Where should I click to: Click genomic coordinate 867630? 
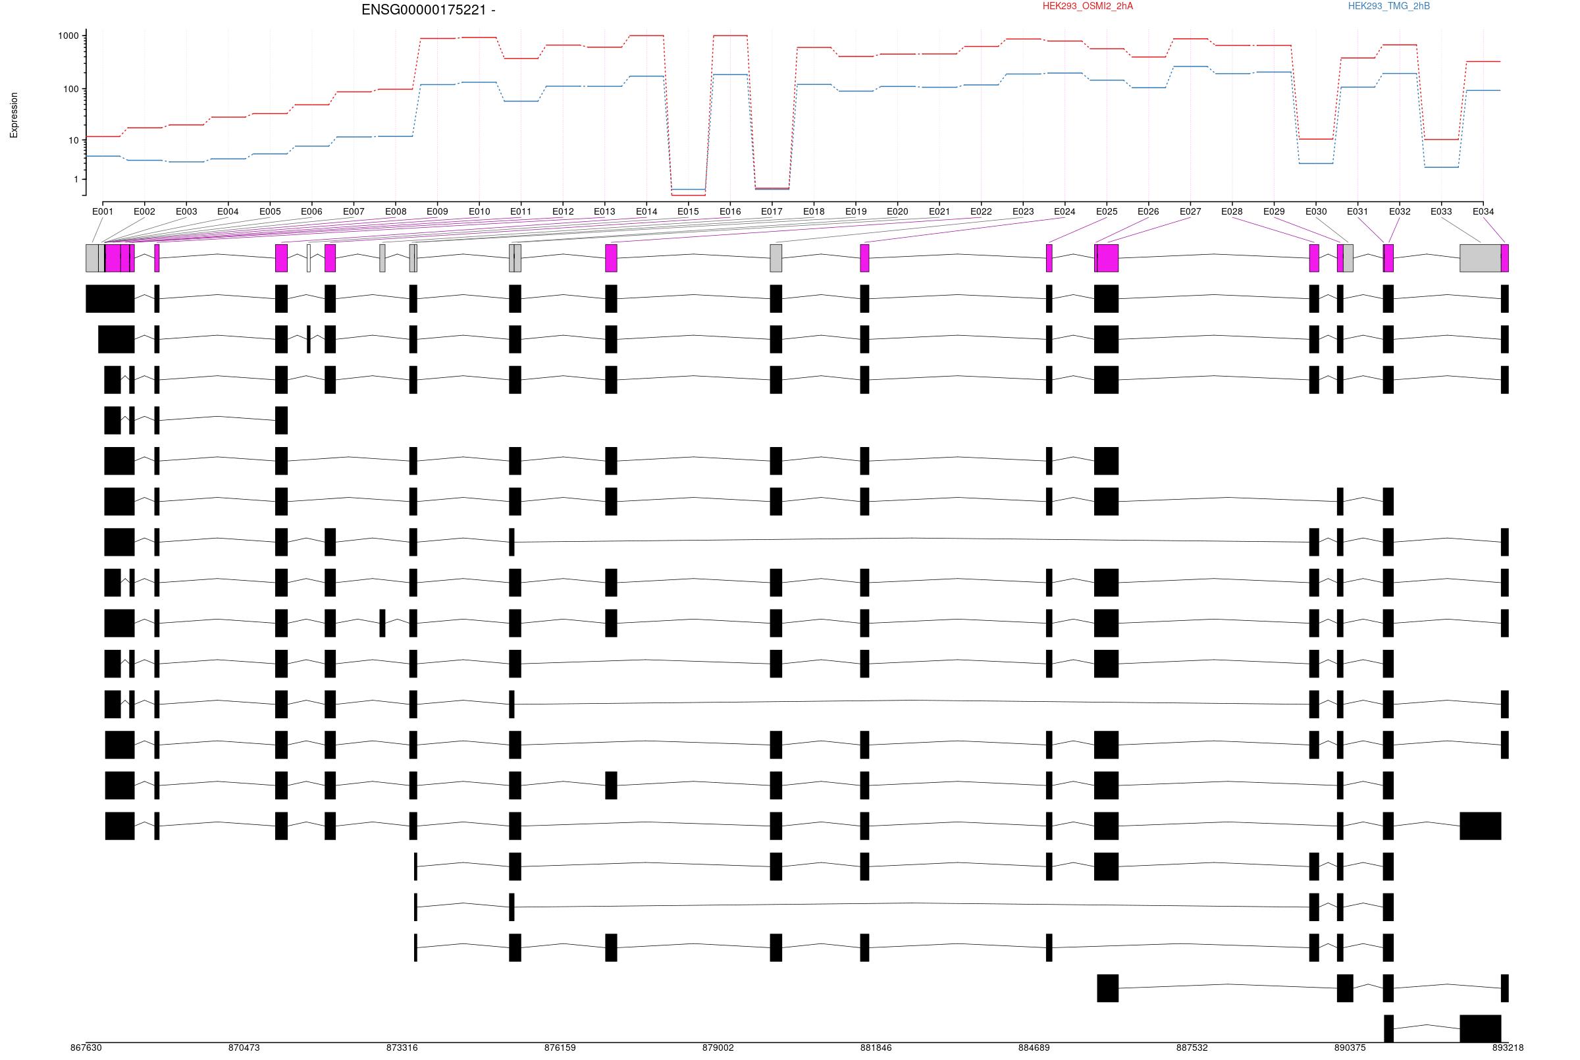pos(86,1048)
